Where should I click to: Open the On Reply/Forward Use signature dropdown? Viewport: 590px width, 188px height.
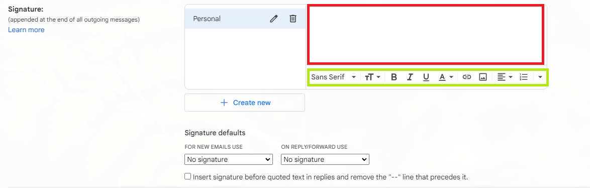[x=325, y=159]
